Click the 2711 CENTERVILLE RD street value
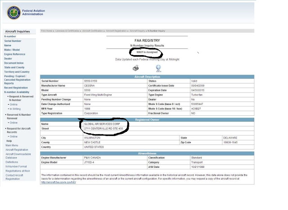 pos(103,129)
